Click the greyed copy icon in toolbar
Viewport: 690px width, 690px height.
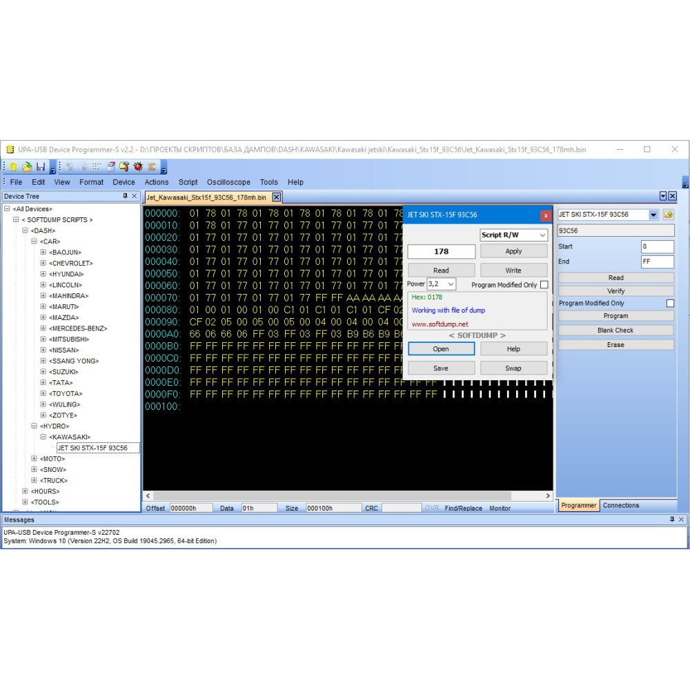(69, 167)
